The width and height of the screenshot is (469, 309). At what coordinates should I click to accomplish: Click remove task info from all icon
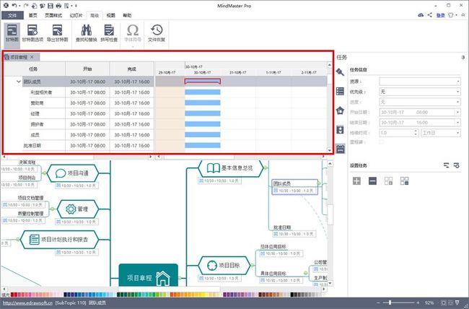(x=404, y=180)
